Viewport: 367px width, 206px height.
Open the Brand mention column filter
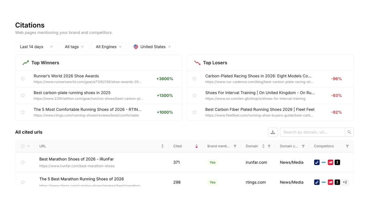(x=235, y=146)
